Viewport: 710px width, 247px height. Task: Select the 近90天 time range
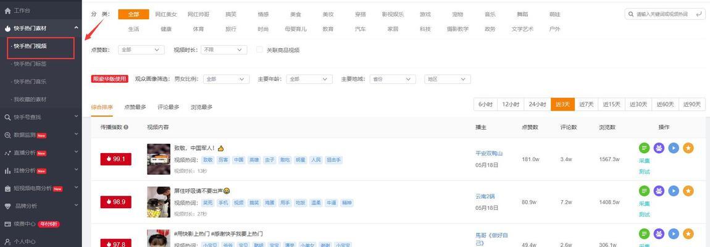pos(692,104)
